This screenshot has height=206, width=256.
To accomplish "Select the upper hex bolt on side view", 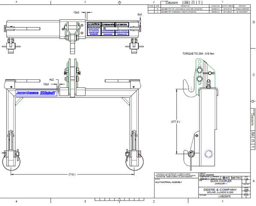I will (x=199, y=70).
